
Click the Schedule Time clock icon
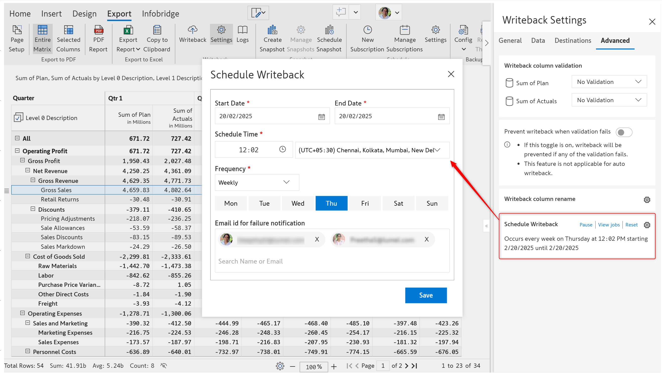pyautogui.click(x=282, y=150)
